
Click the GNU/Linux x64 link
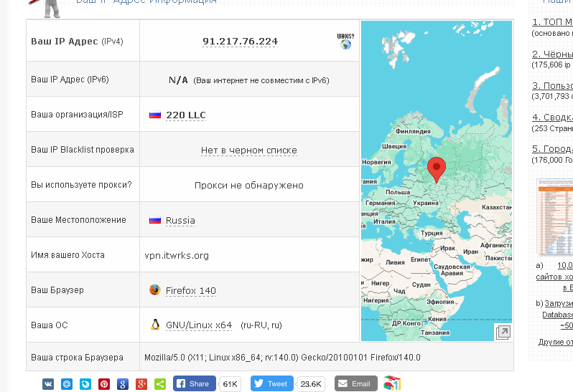[x=198, y=325]
